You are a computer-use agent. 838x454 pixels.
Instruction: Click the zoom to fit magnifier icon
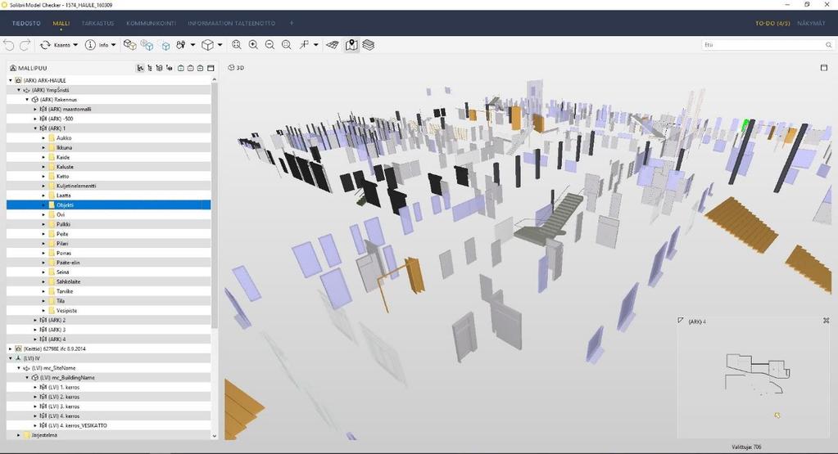pyautogui.click(x=236, y=45)
